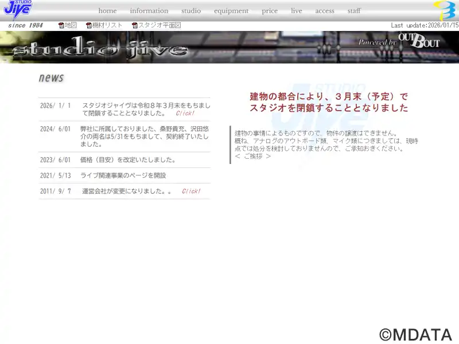
Task: Open the 機材リスト equipment list link
Action: [x=107, y=25]
